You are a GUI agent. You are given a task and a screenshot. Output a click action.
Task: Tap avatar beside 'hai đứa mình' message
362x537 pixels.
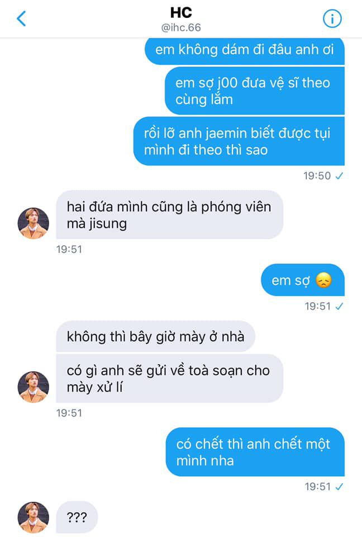pyautogui.click(x=33, y=223)
